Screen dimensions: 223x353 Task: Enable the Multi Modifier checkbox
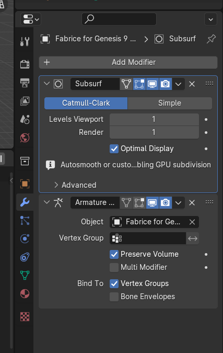[x=114, y=267]
